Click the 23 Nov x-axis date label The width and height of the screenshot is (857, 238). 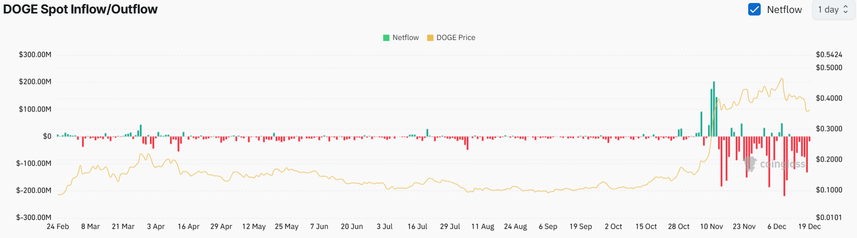click(744, 226)
